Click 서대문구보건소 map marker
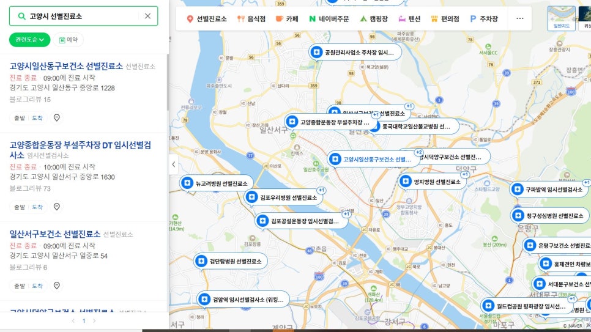This screenshot has width=591, height=332. [562, 284]
